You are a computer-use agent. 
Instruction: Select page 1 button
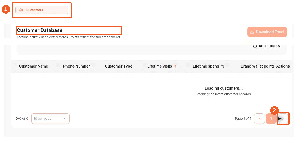[x=271, y=119]
